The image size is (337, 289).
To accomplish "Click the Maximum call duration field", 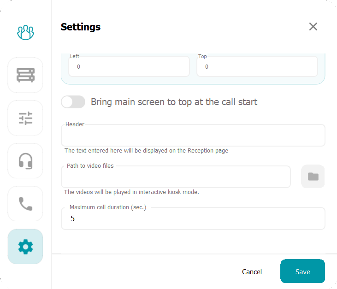I will coord(193,219).
